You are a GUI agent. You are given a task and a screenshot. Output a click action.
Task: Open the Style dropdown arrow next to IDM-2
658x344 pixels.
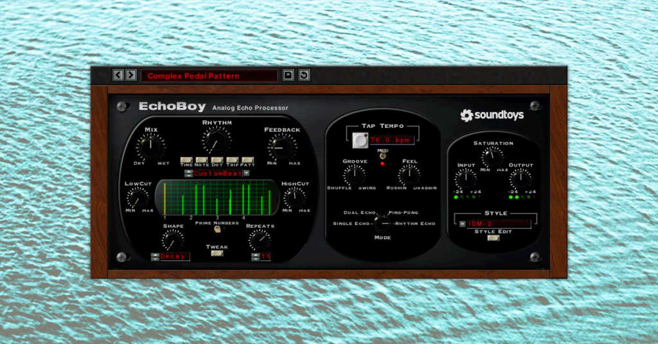462,224
